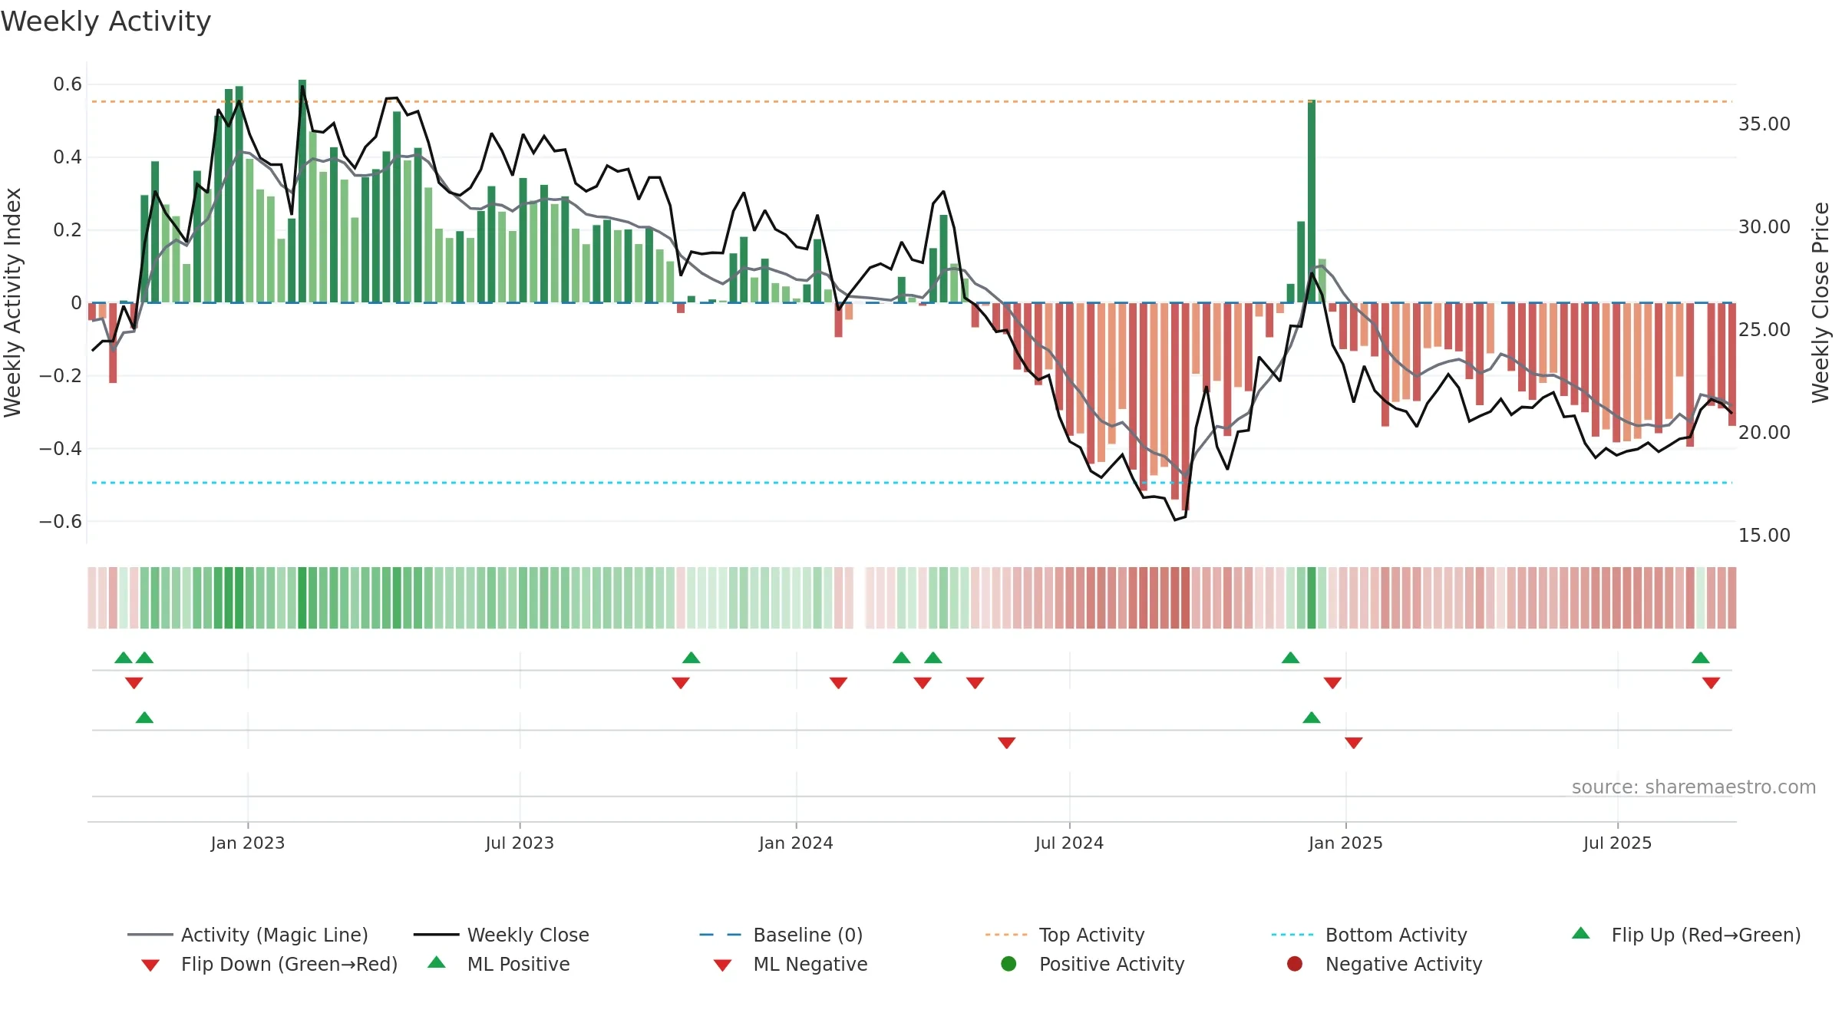Image resolution: width=1842 pixels, height=1036 pixels.
Task: Click the source: sharemaestro.com text
Action: tap(1694, 787)
